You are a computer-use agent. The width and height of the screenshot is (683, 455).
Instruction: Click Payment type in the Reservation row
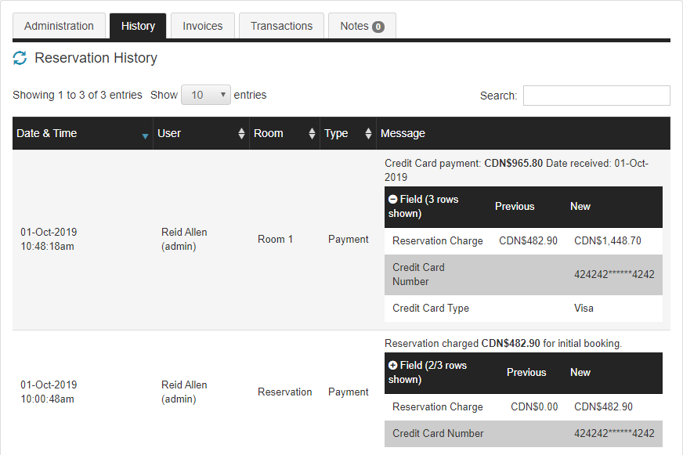pyautogui.click(x=348, y=392)
